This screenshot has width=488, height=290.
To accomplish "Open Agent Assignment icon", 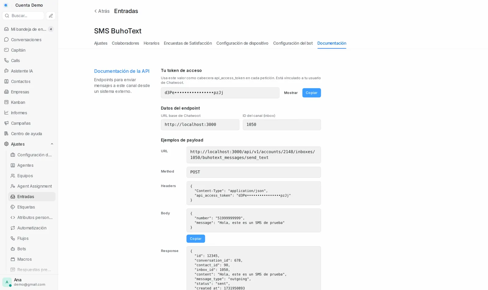I will tap(13, 186).
